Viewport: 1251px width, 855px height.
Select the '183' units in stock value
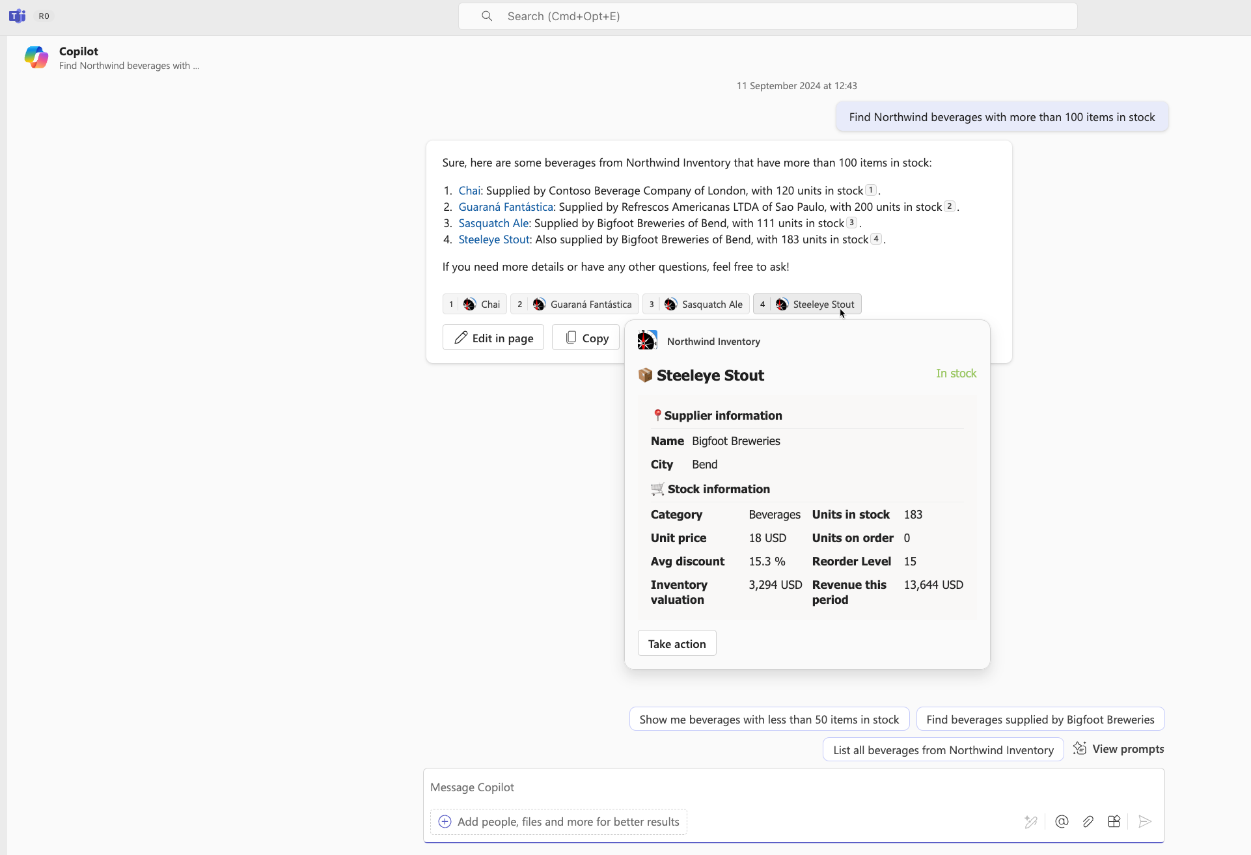913,515
